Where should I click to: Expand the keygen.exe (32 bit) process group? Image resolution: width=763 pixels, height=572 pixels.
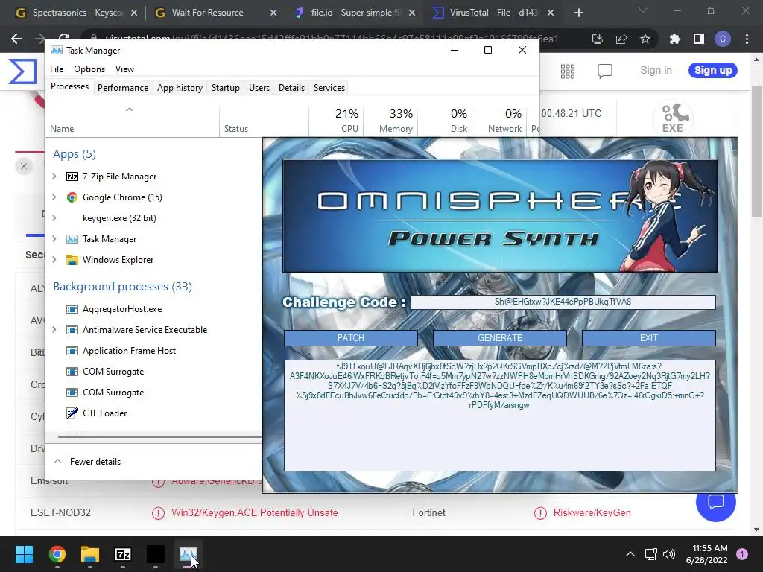coord(54,218)
